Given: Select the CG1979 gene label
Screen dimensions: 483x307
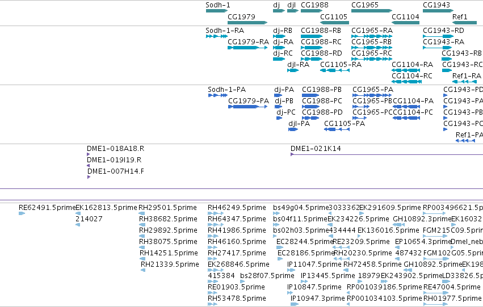Looking at the screenshot, I should (x=242, y=17).
